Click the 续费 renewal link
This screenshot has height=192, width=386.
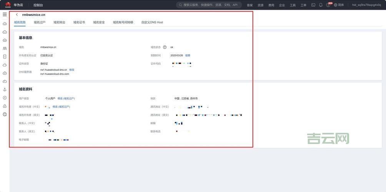188,55
